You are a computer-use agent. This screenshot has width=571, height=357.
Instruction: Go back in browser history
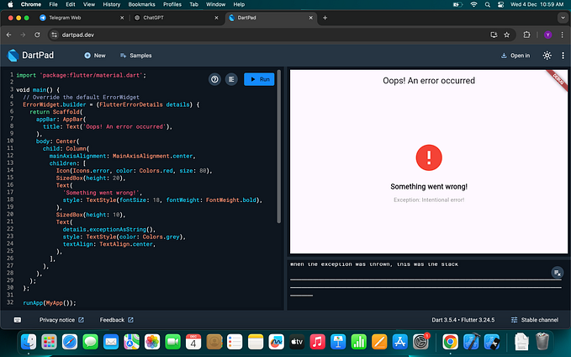coord(9,35)
